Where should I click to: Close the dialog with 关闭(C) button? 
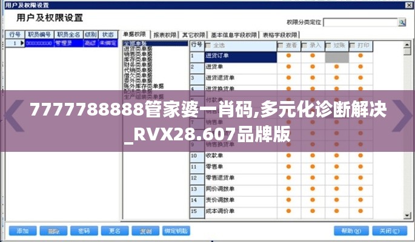(x=390, y=231)
